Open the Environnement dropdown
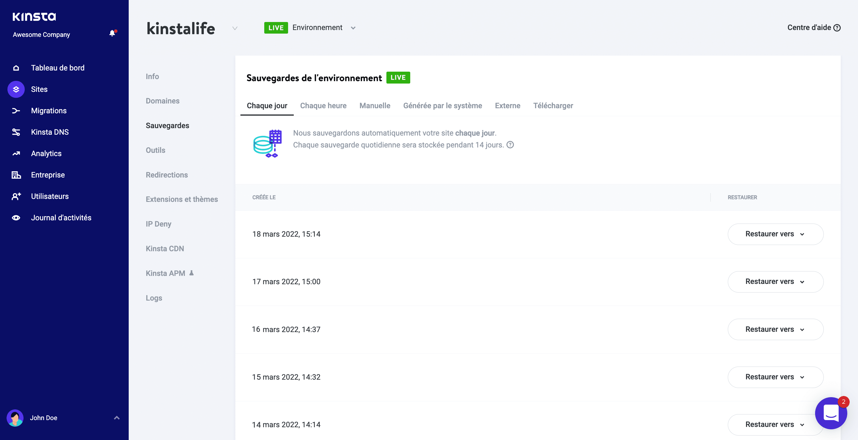Image resolution: width=858 pixels, height=440 pixels. click(x=353, y=28)
